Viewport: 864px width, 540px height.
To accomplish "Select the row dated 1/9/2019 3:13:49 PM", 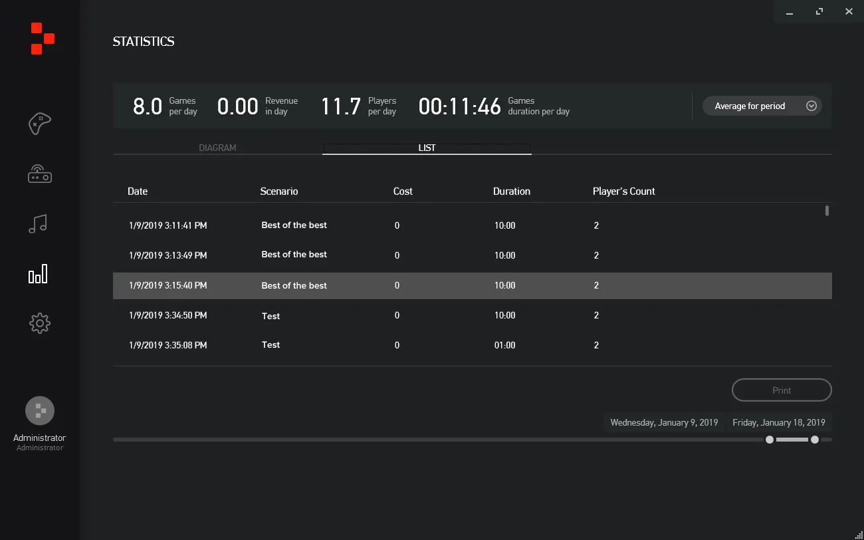I will point(472,255).
